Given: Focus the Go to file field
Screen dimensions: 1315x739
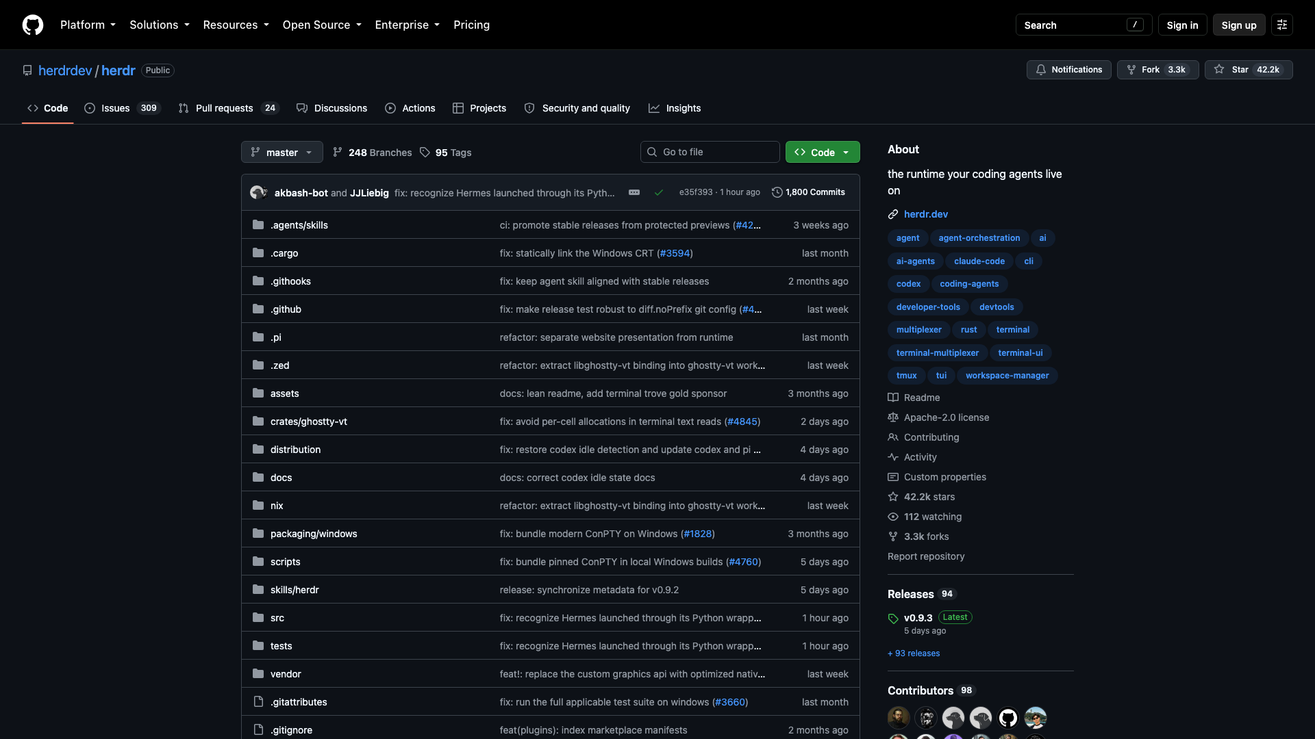Looking at the screenshot, I should pyautogui.click(x=710, y=152).
